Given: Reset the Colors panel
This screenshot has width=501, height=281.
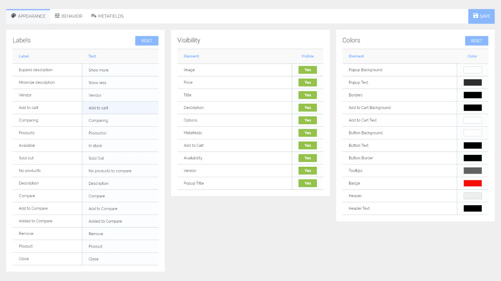Looking at the screenshot, I should 477,41.
